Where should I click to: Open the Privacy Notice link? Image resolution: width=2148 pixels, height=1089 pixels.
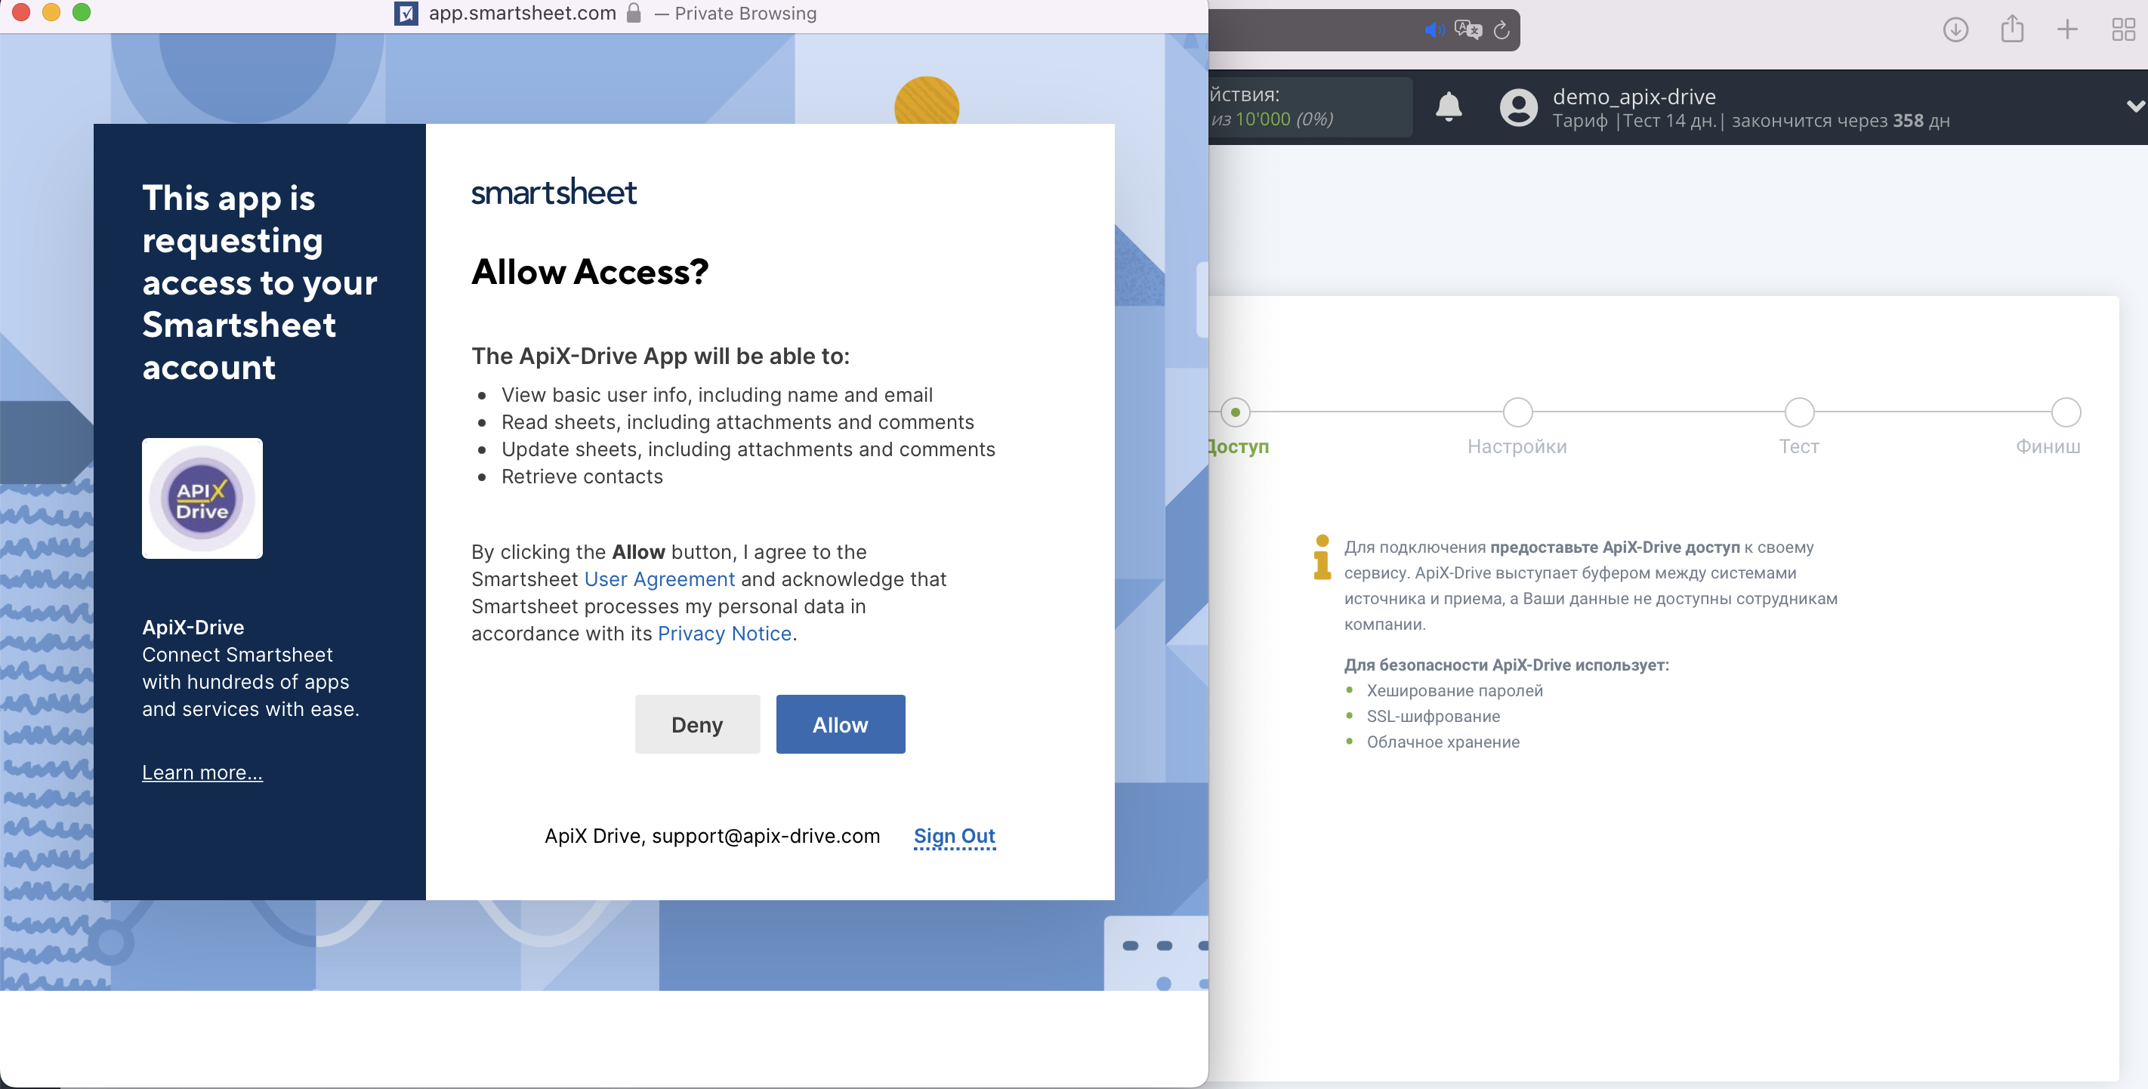coord(724,633)
